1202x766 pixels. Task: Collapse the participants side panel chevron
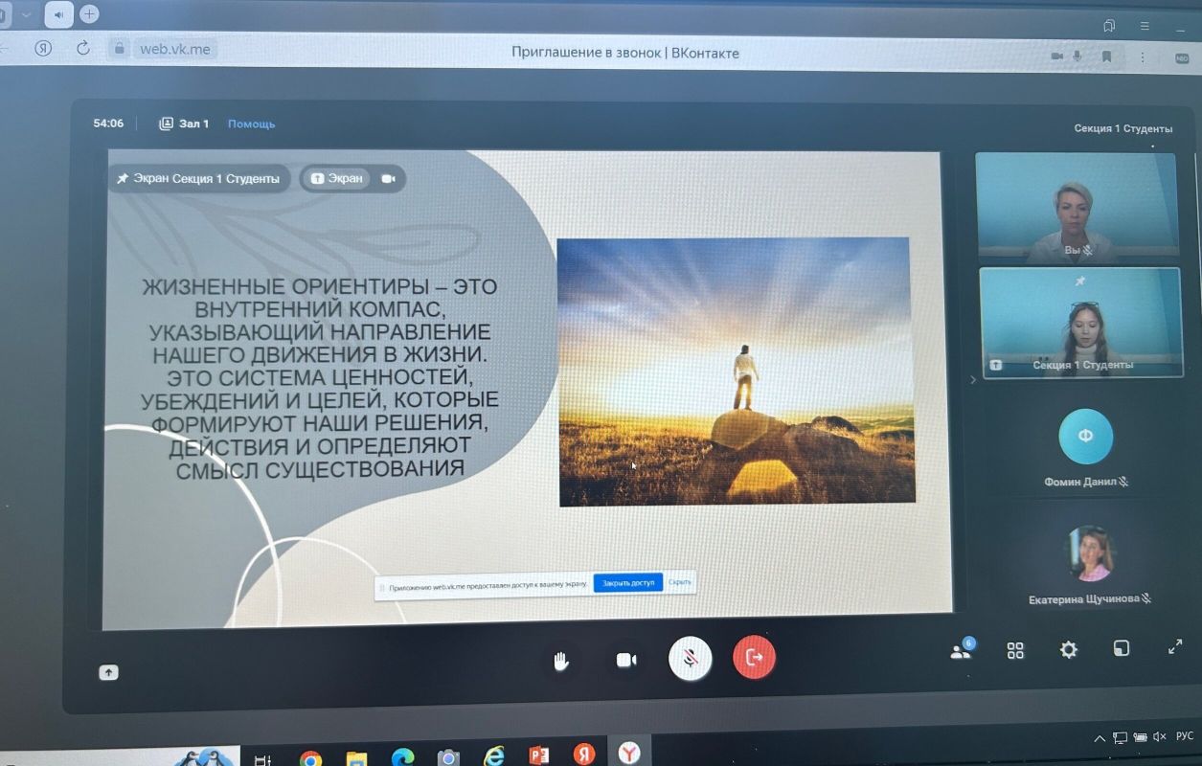[x=973, y=380]
